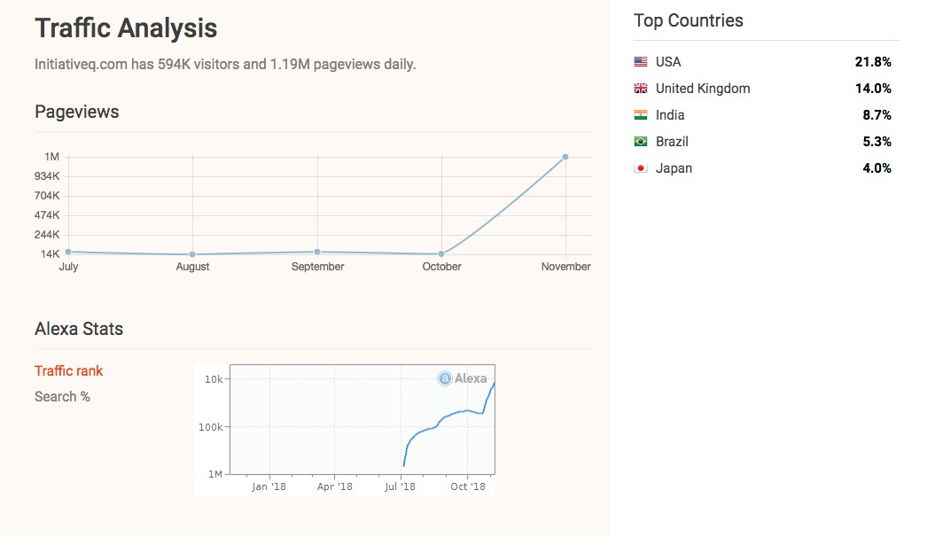
Task: Click the September pageviews data point
Action: click(x=317, y=253)
